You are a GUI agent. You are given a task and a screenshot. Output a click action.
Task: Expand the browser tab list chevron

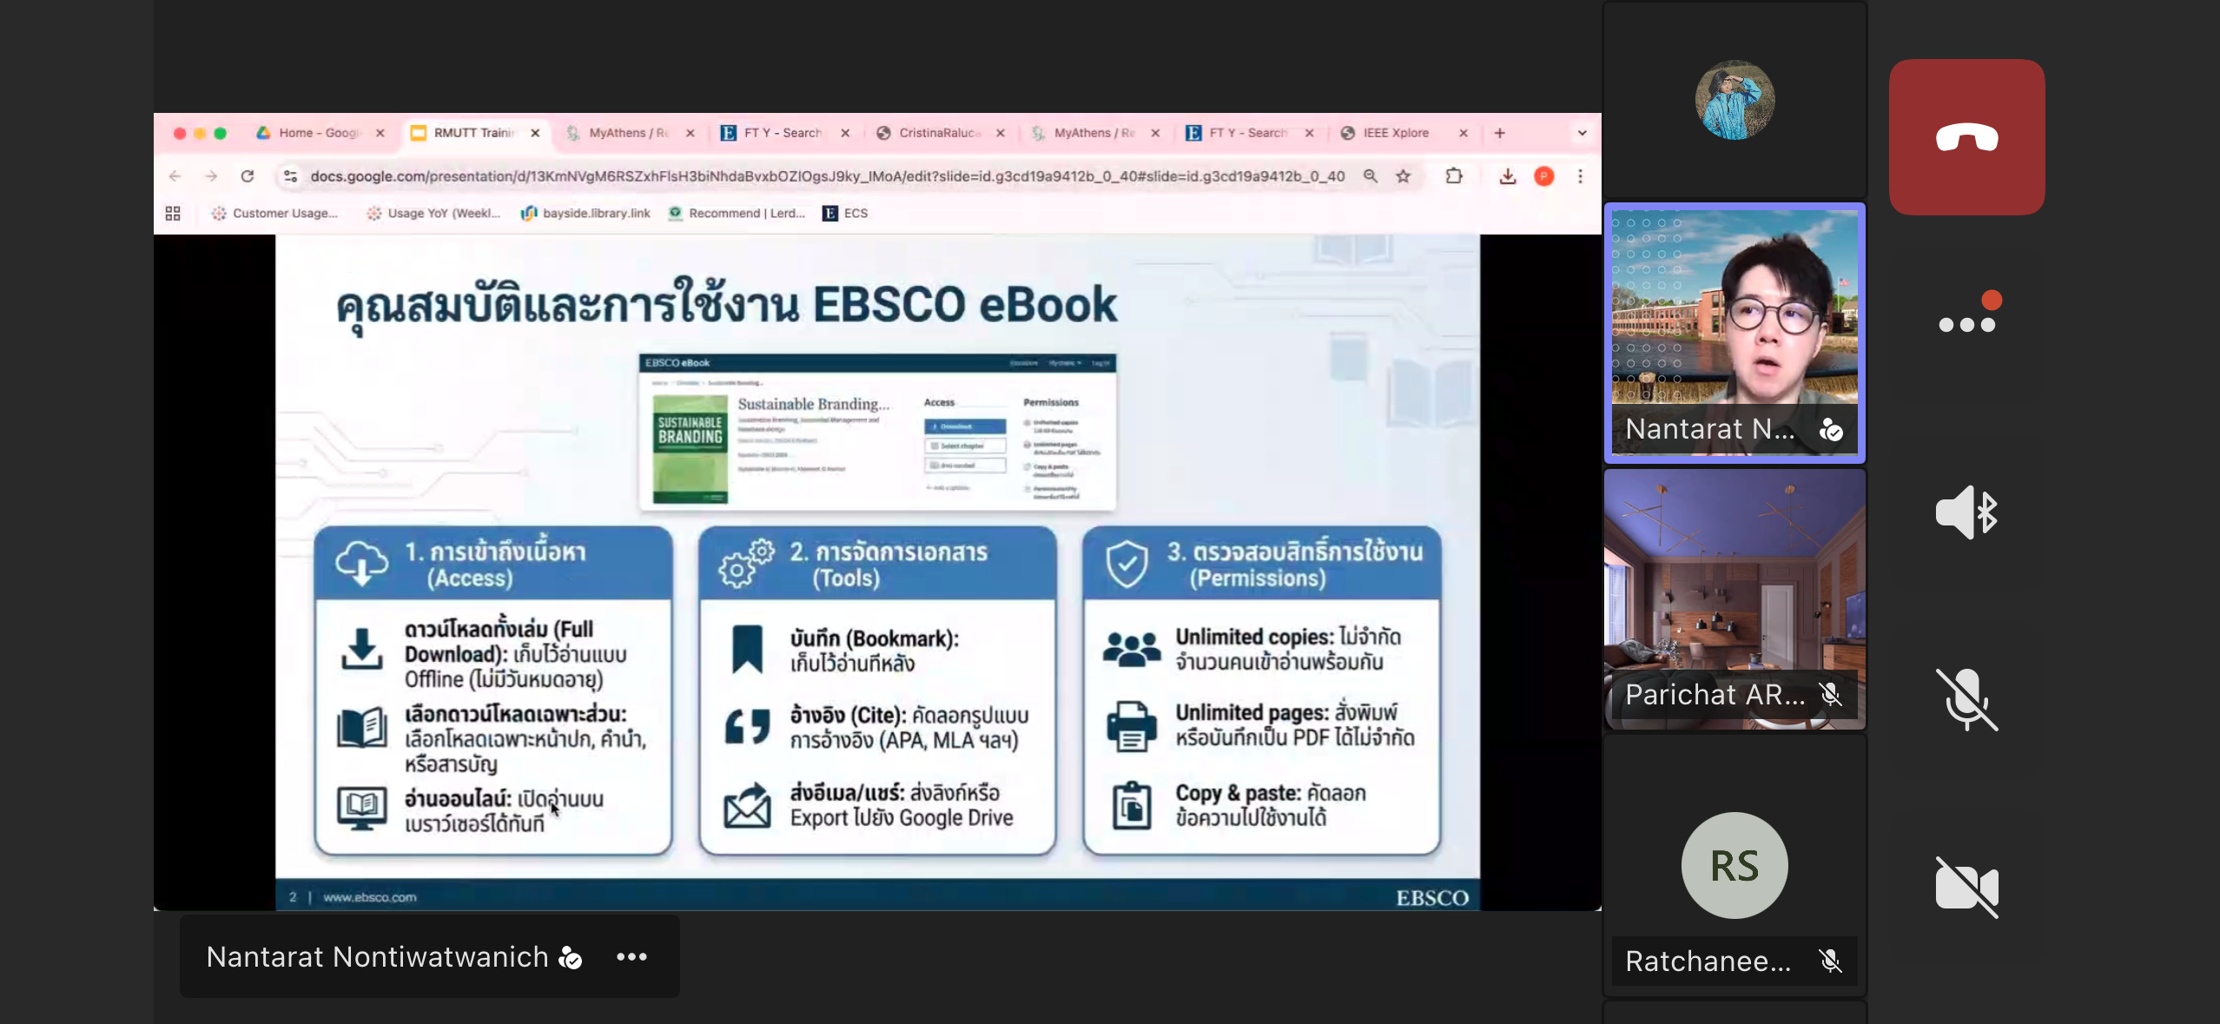1582,133
